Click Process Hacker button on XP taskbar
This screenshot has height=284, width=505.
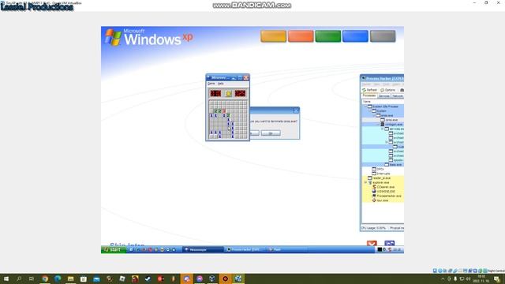tap(245, 250)
